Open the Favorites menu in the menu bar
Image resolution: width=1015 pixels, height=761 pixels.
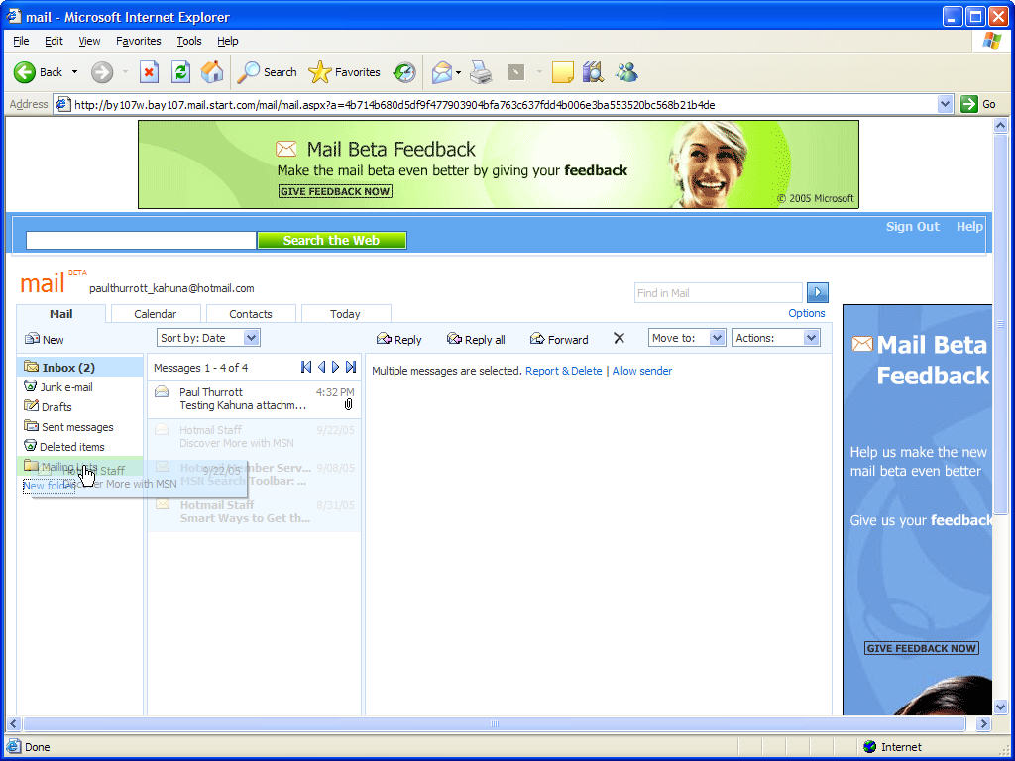coord(139,41)
